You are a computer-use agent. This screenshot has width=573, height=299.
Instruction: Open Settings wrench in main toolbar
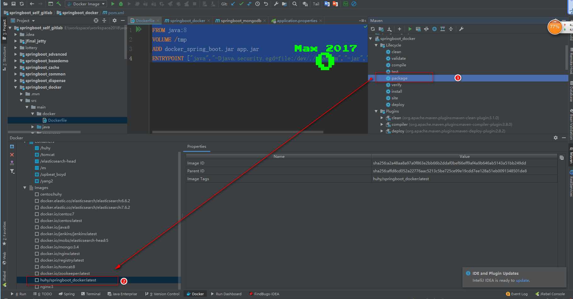click(276, 4)
